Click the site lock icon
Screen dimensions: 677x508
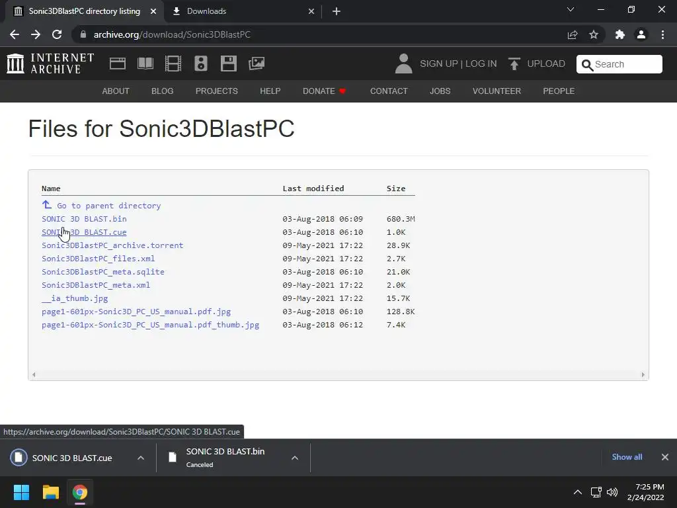click(83, 34)
